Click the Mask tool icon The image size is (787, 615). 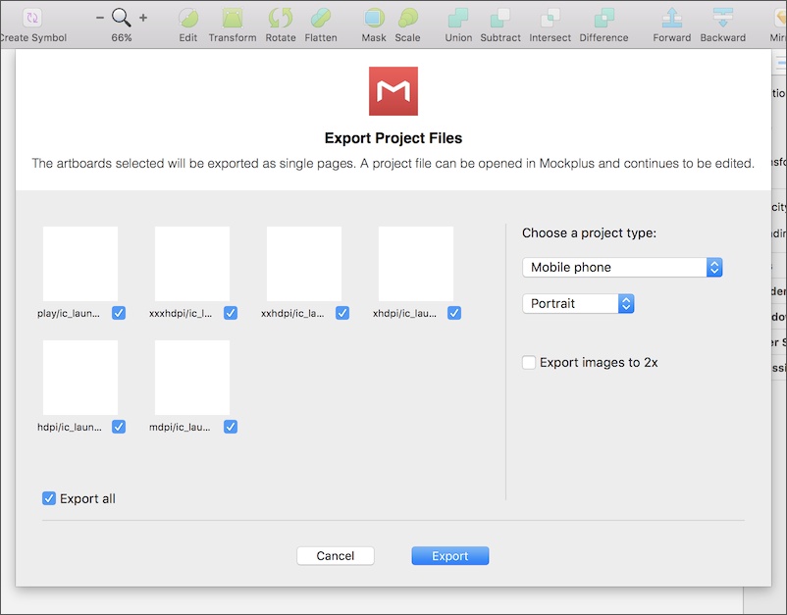(374, 18)
